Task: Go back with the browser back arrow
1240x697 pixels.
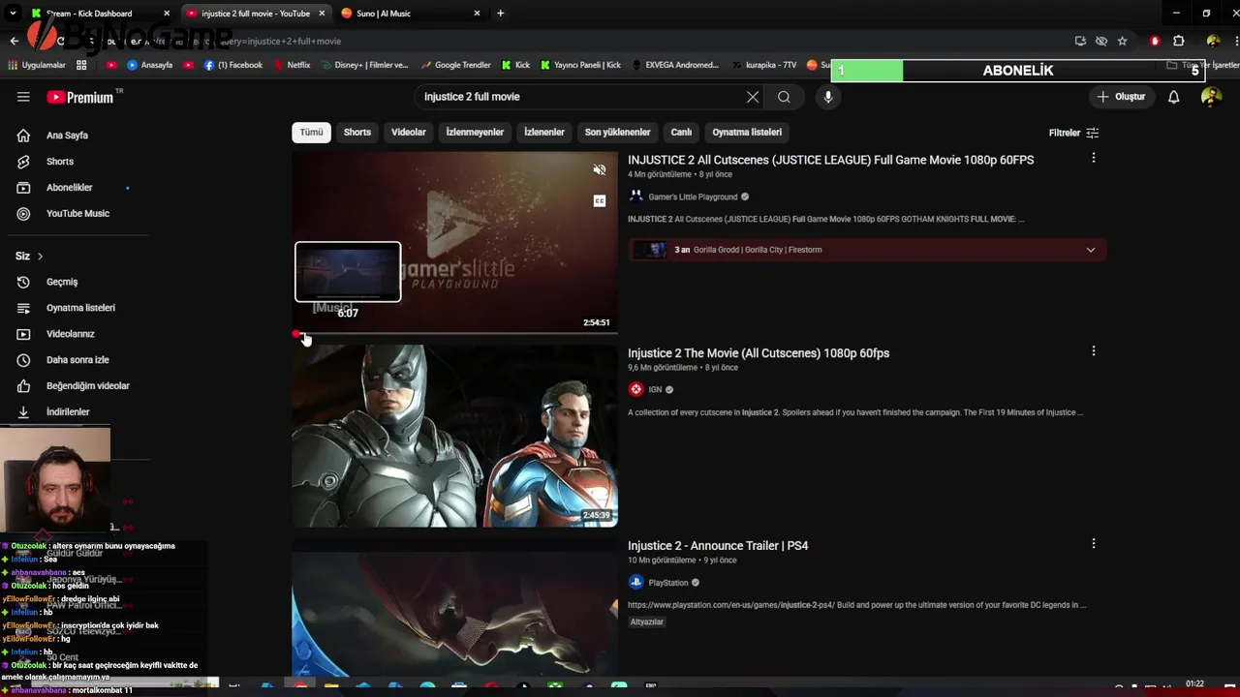Action: tap(14, 41)
